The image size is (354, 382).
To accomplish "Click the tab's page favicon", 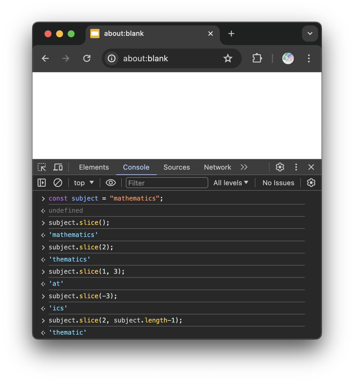I will tap(95, 34).
